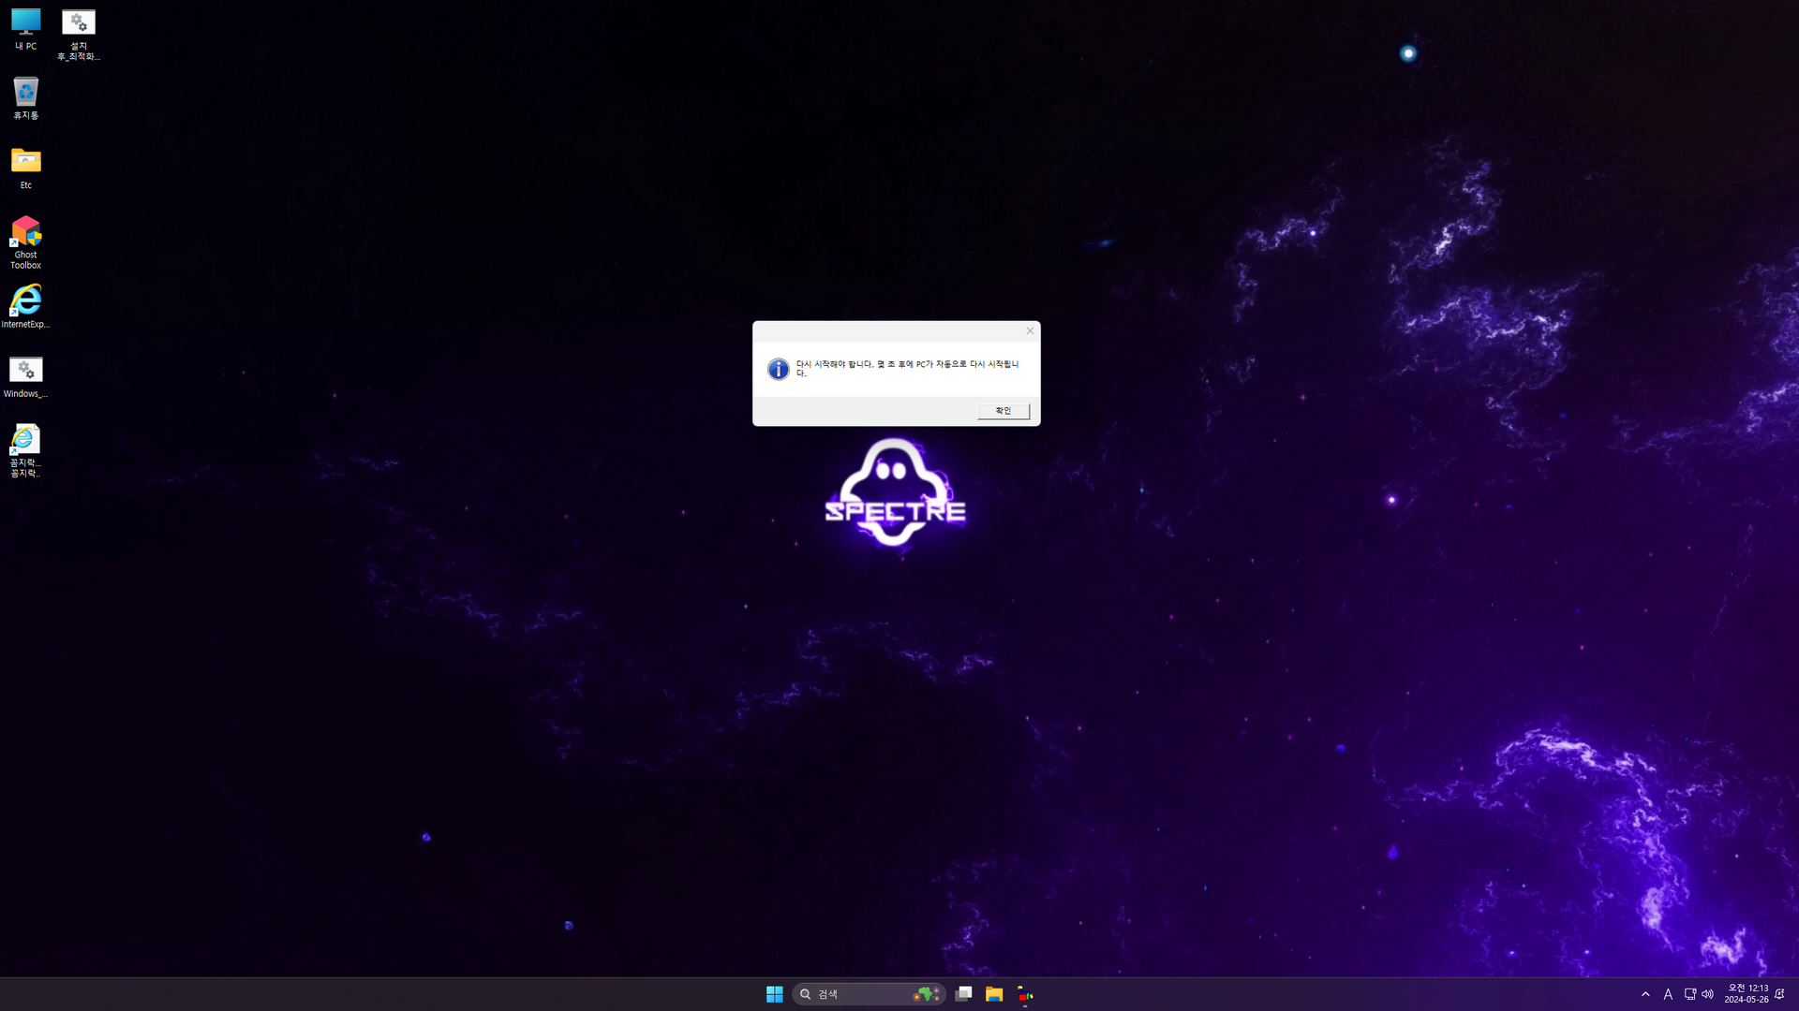
Task: Click the volume speaker tray icon
Action: point(1707,994)
